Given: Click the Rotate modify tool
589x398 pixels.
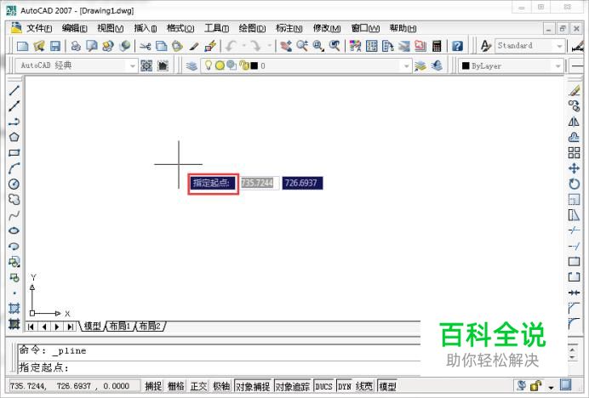Looking at the screenshot, I should (x=574, y=184).
